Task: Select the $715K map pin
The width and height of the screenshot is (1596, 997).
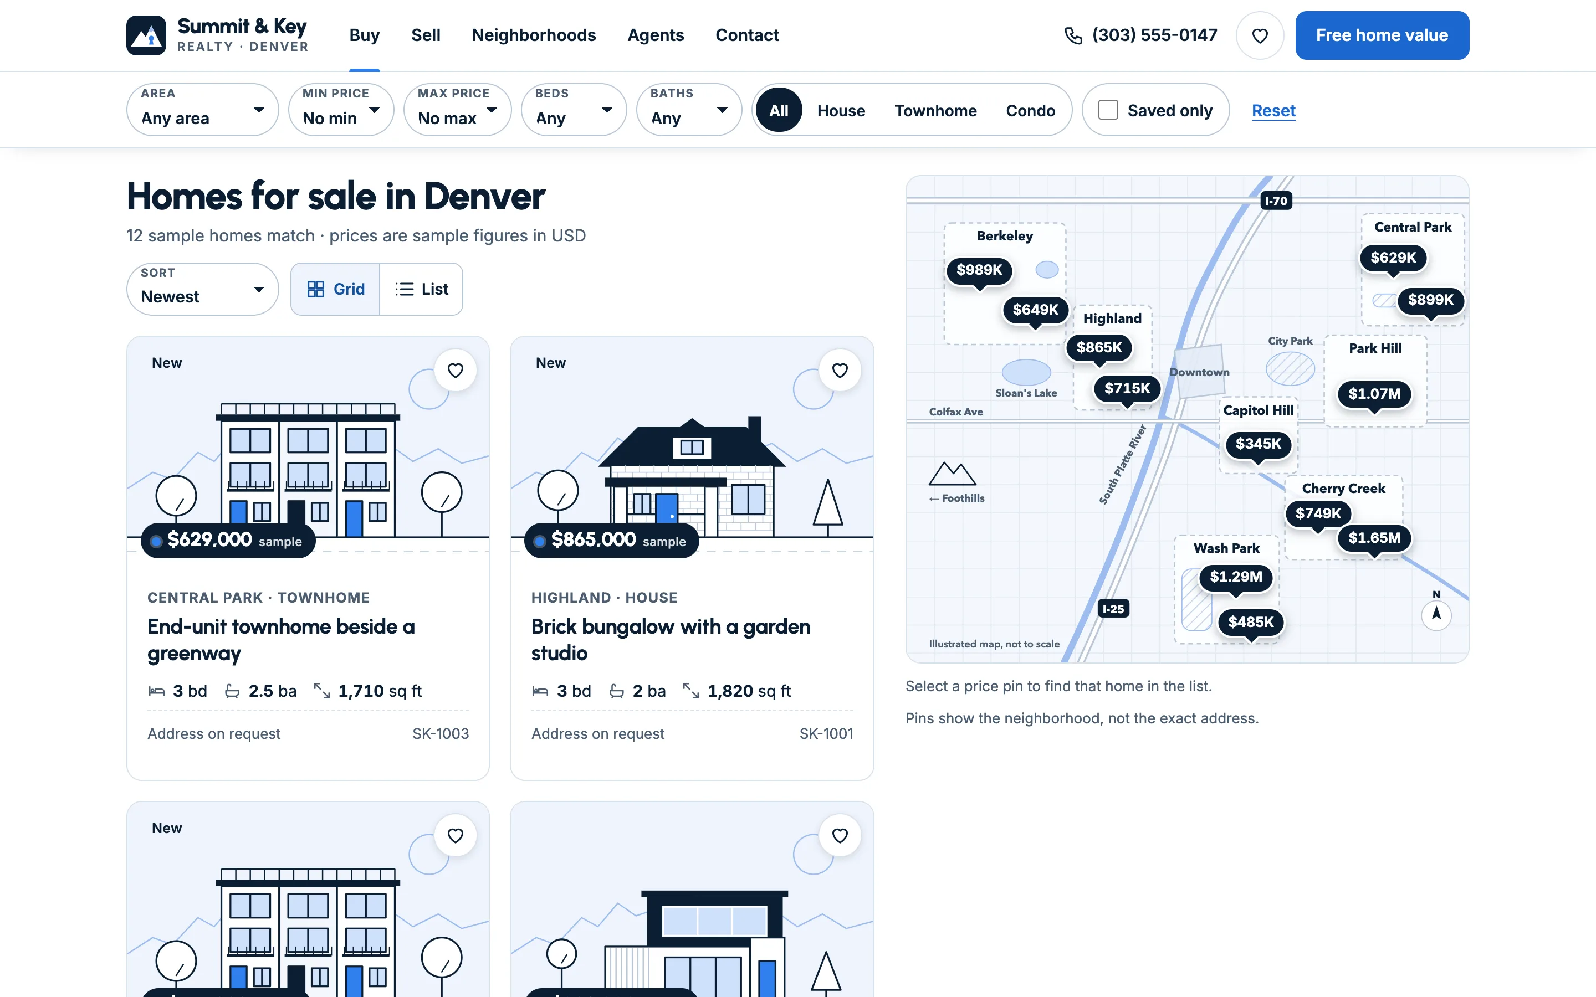Action: (x=1127, y=388)
